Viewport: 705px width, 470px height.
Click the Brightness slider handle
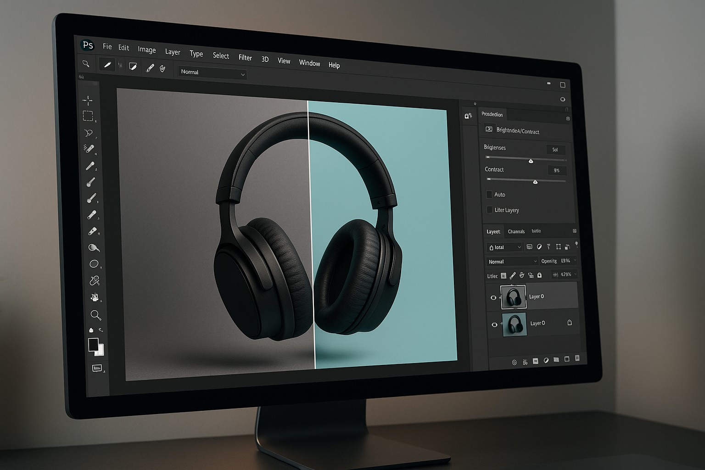click(x=531, y=161)
